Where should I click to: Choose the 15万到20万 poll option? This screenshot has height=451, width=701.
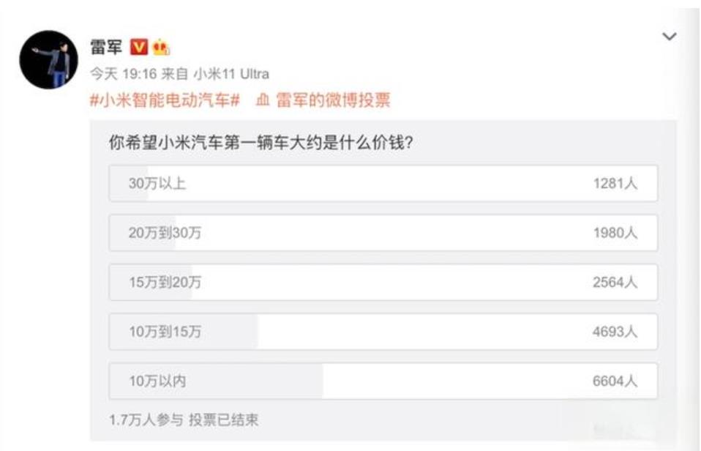(x=383, y=283)
